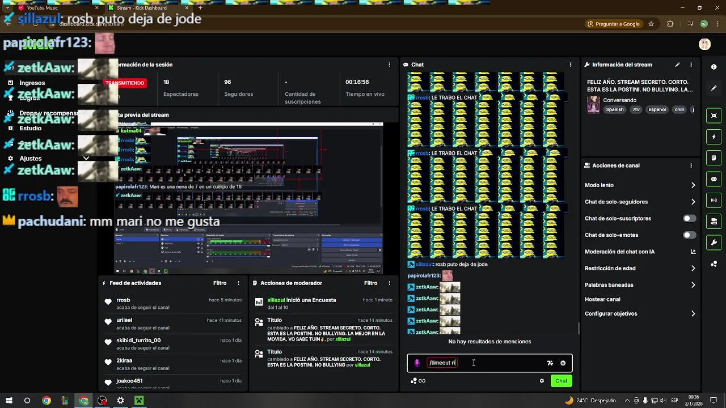This screenshot has height=408, width=726.
Task: Toggle the camera preview icon in right sidebar
Action: point(714,222)
